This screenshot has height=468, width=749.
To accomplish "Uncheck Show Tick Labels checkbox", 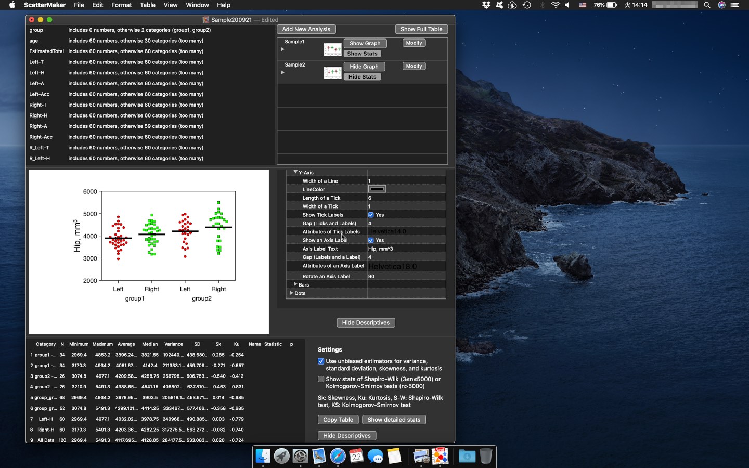I will [x=371, y=215].
